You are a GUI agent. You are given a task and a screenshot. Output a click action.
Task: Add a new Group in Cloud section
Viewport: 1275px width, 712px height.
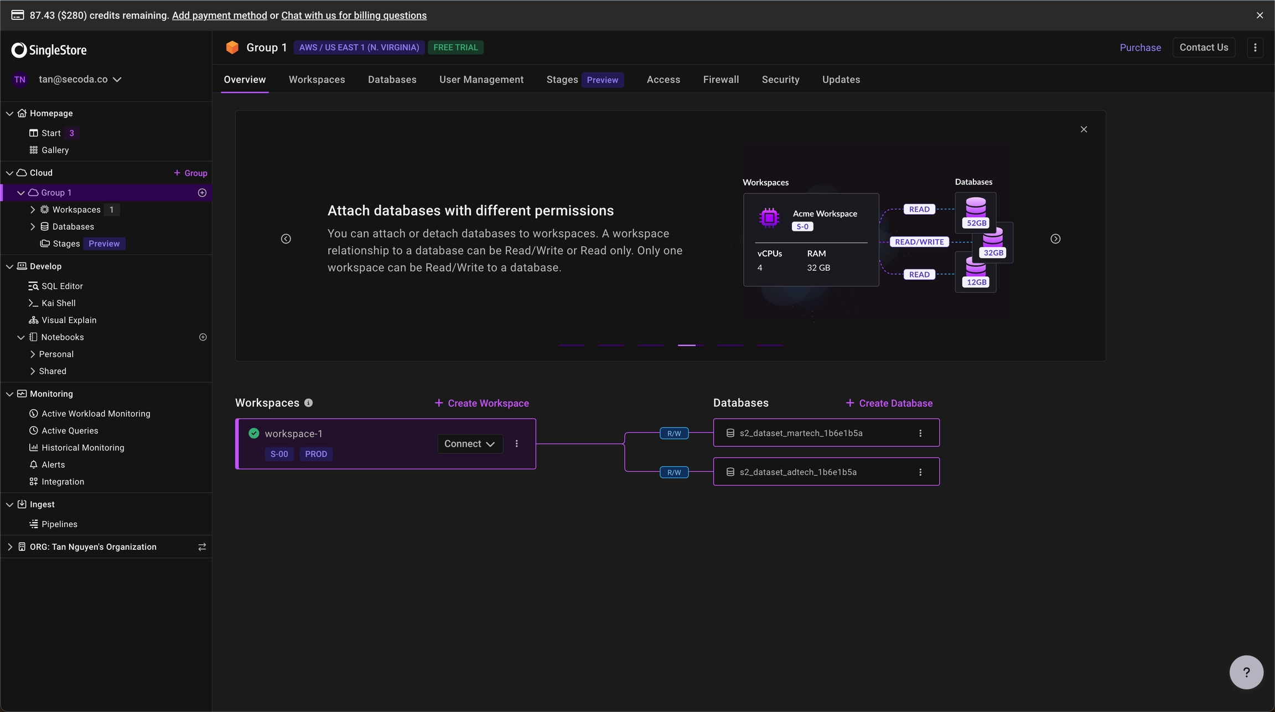coord(190,173)
